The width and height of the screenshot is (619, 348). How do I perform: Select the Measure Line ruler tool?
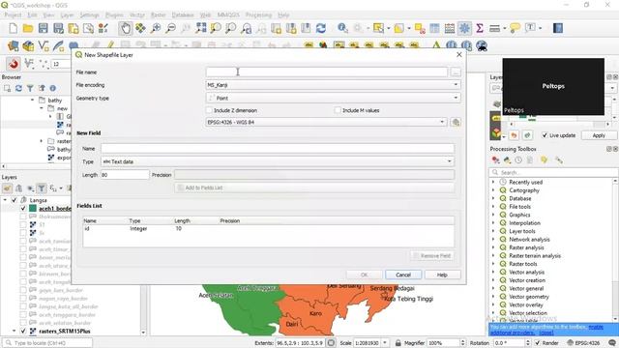(x=494, y=28)
